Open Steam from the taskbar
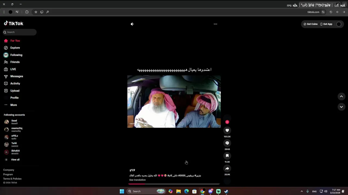This screenshot has height=195, width=348. point(226,191)
